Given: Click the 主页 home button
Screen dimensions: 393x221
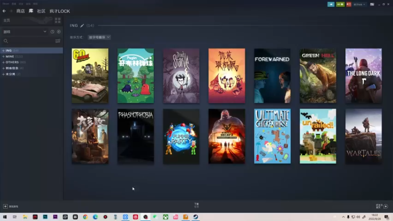Looking at the screenshot, I should 7,20.
